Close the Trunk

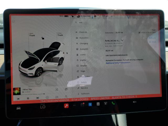click(x=60, y=34)
